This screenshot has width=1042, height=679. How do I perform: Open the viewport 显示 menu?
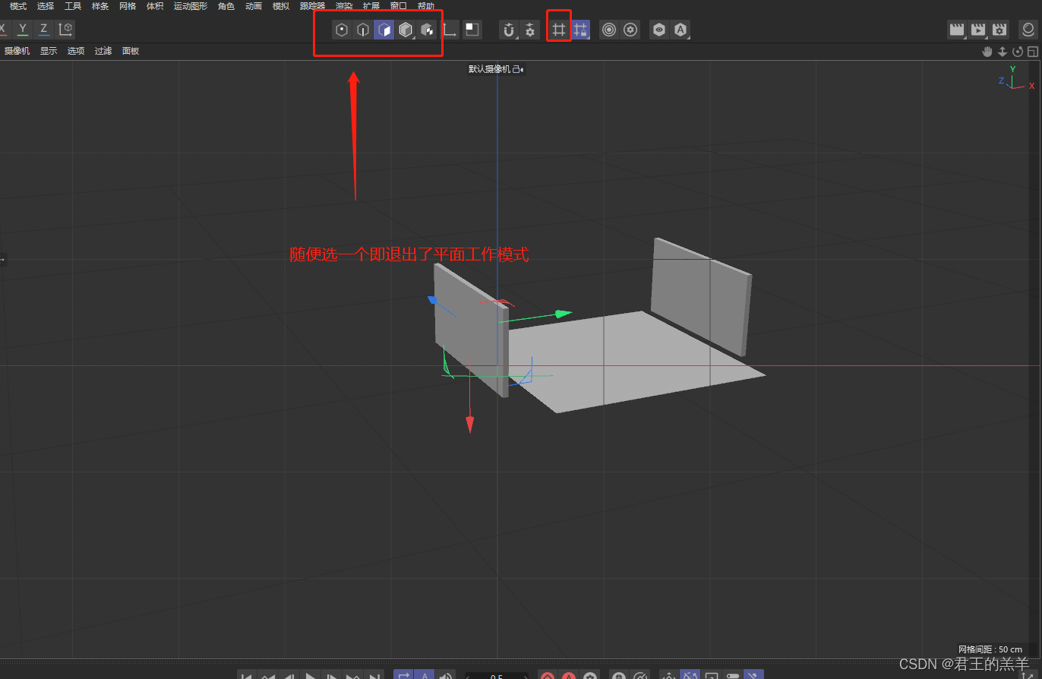49,51
